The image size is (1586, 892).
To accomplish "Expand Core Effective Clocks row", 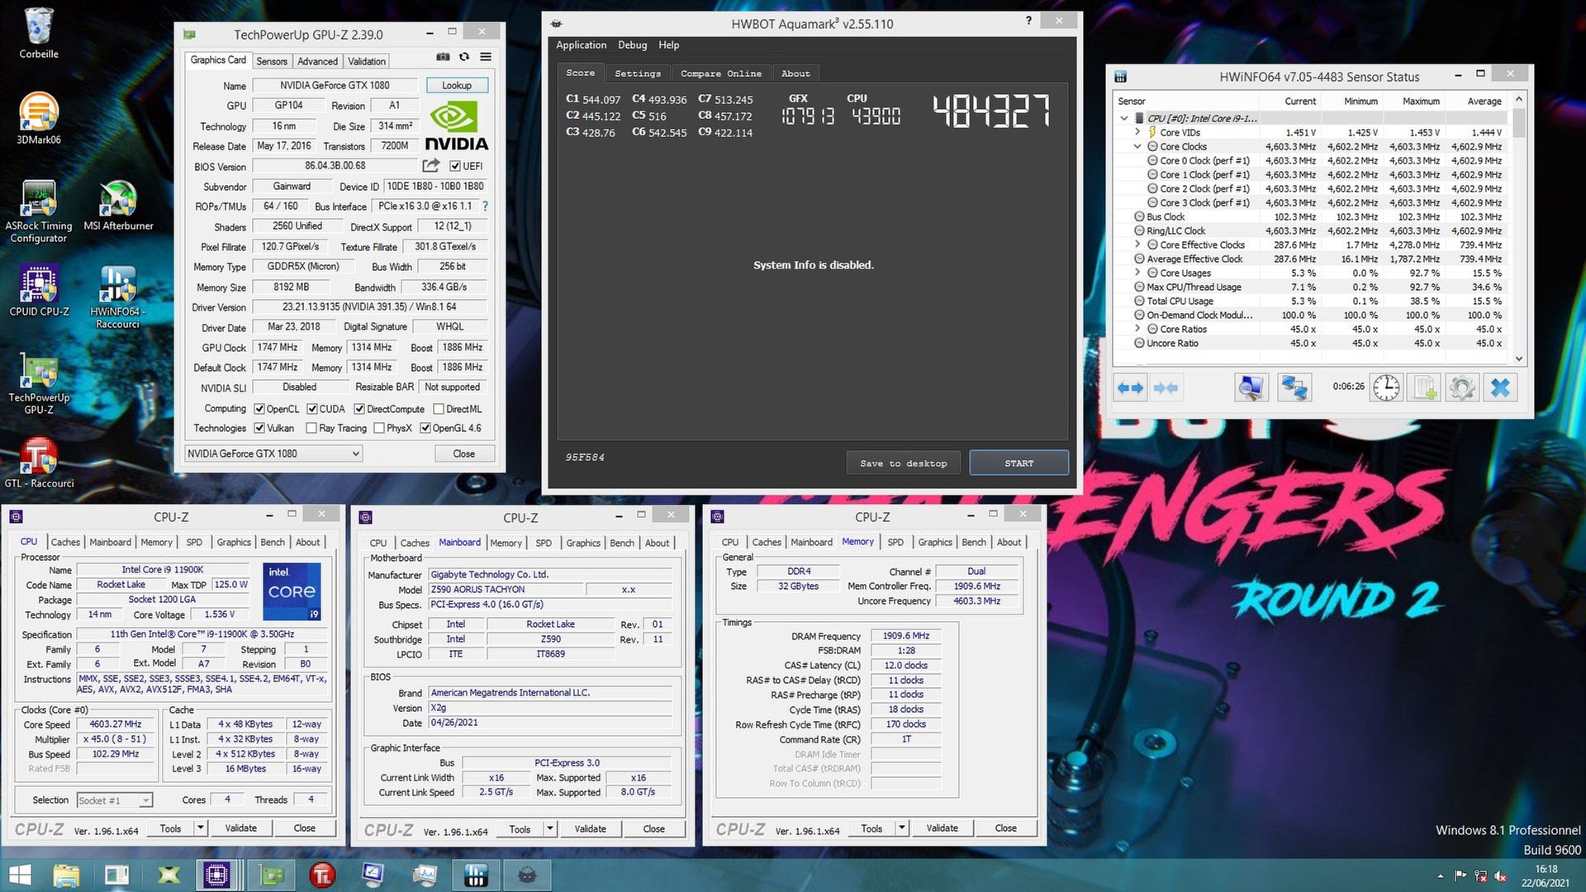I will tap(1137, 244).
